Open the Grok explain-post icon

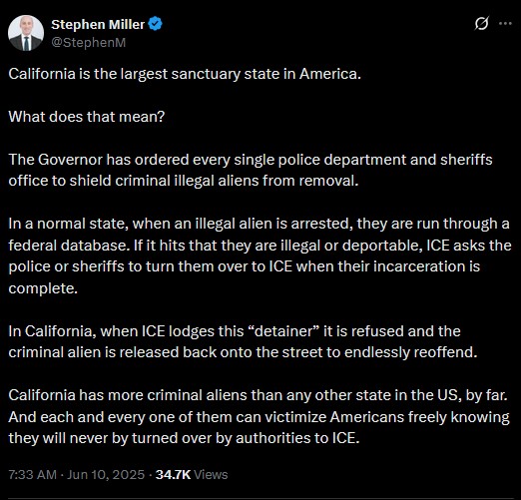(x=482, y=23)
